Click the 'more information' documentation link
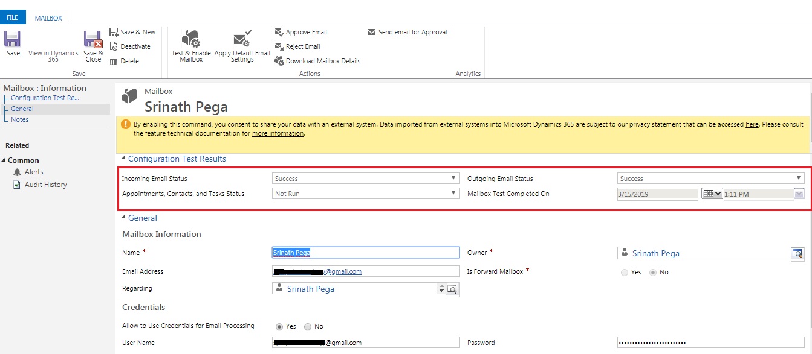The height and width of the screenshot is (354, 812). [x=278, y=134]
